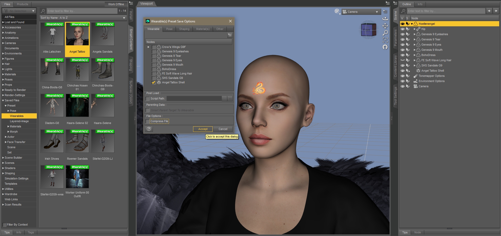Click the Files filter text field
Image resolution: width=501 pixels, height=236 pixels.
[82, 11]
